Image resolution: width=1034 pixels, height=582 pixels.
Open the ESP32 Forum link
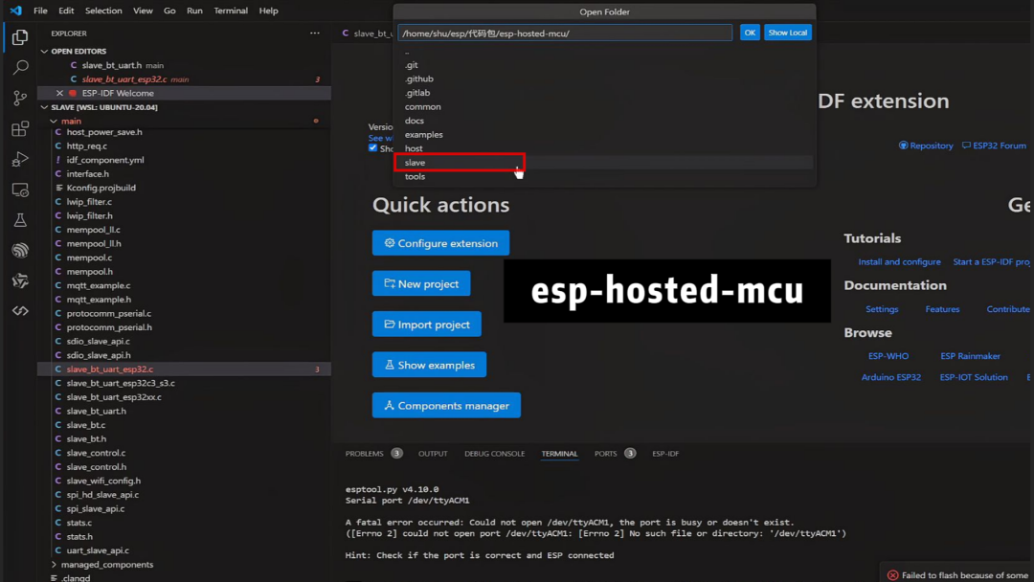(994, 145)
